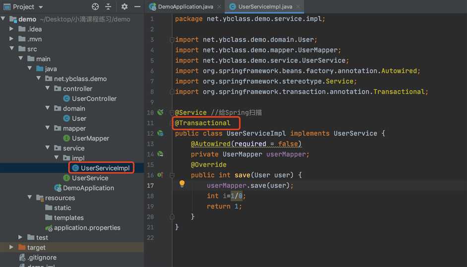Collapse the service package
This screenshot has height=267, width=467.
pos(48,147)
